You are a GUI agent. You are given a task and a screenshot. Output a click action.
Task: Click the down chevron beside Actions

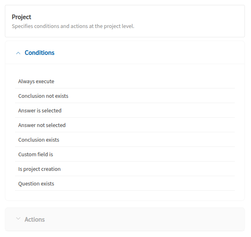18,219
